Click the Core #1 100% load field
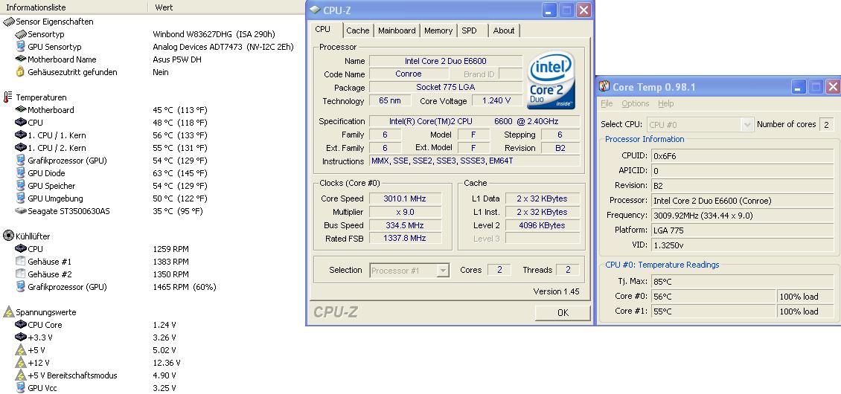Image resolution: width=841 pixels, height=394 pixels. tap(806, 311)
